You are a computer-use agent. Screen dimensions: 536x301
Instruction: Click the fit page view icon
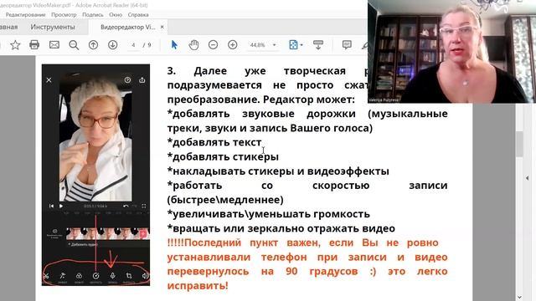(x=293, y=44)
